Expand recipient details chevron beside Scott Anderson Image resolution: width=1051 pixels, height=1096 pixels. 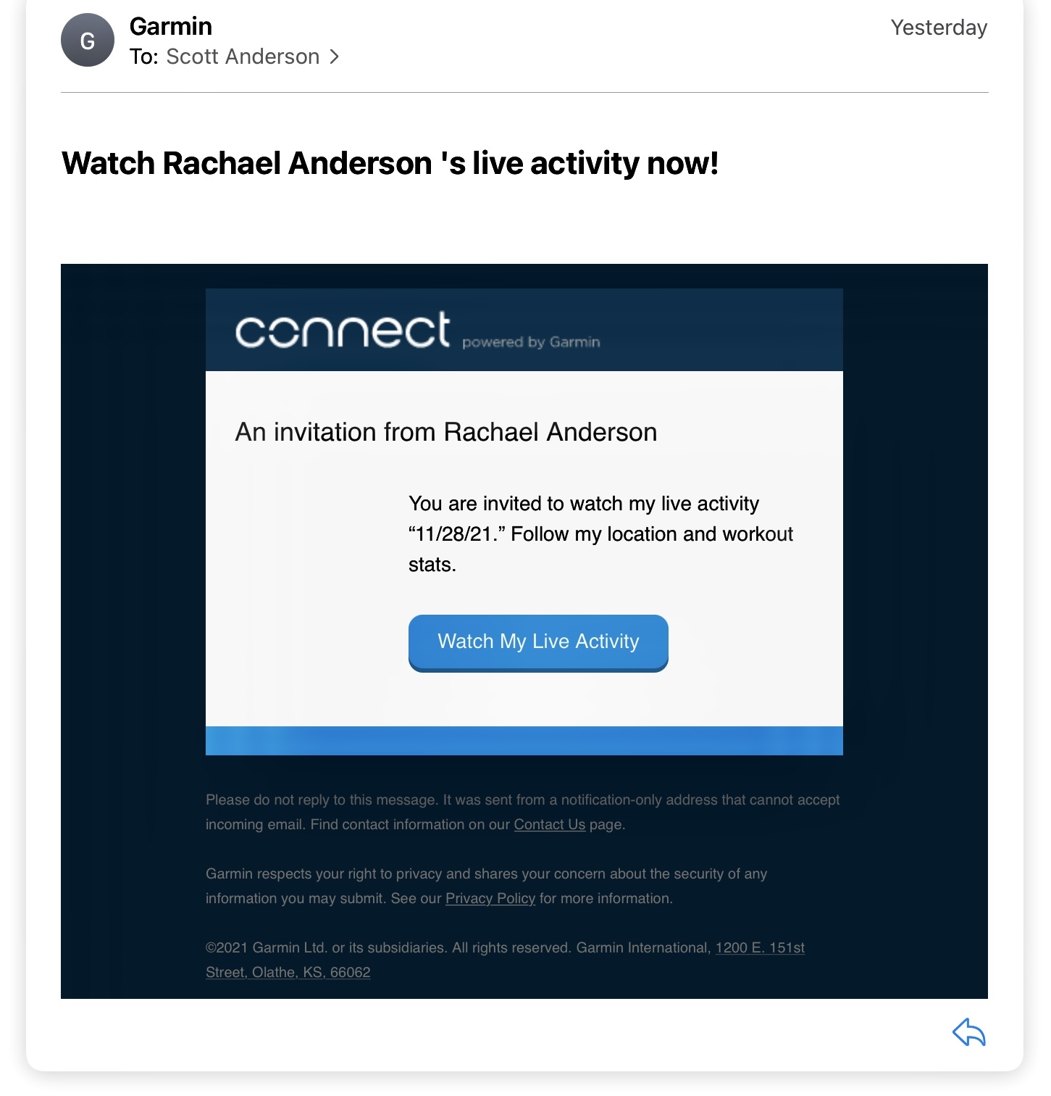point(334,57)
